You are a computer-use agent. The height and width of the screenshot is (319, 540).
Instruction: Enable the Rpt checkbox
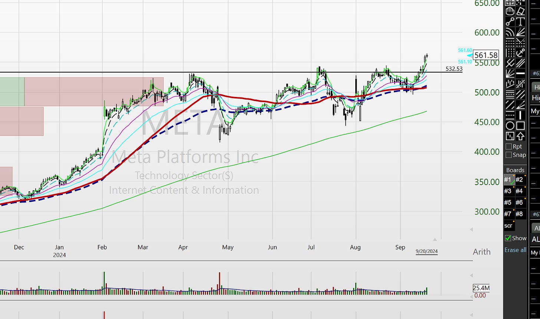[x=508, y=147]
